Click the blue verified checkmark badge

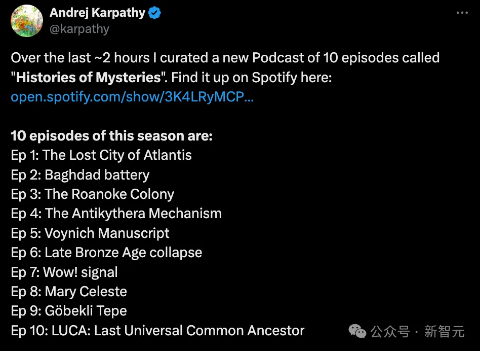(x=154, y=13)
